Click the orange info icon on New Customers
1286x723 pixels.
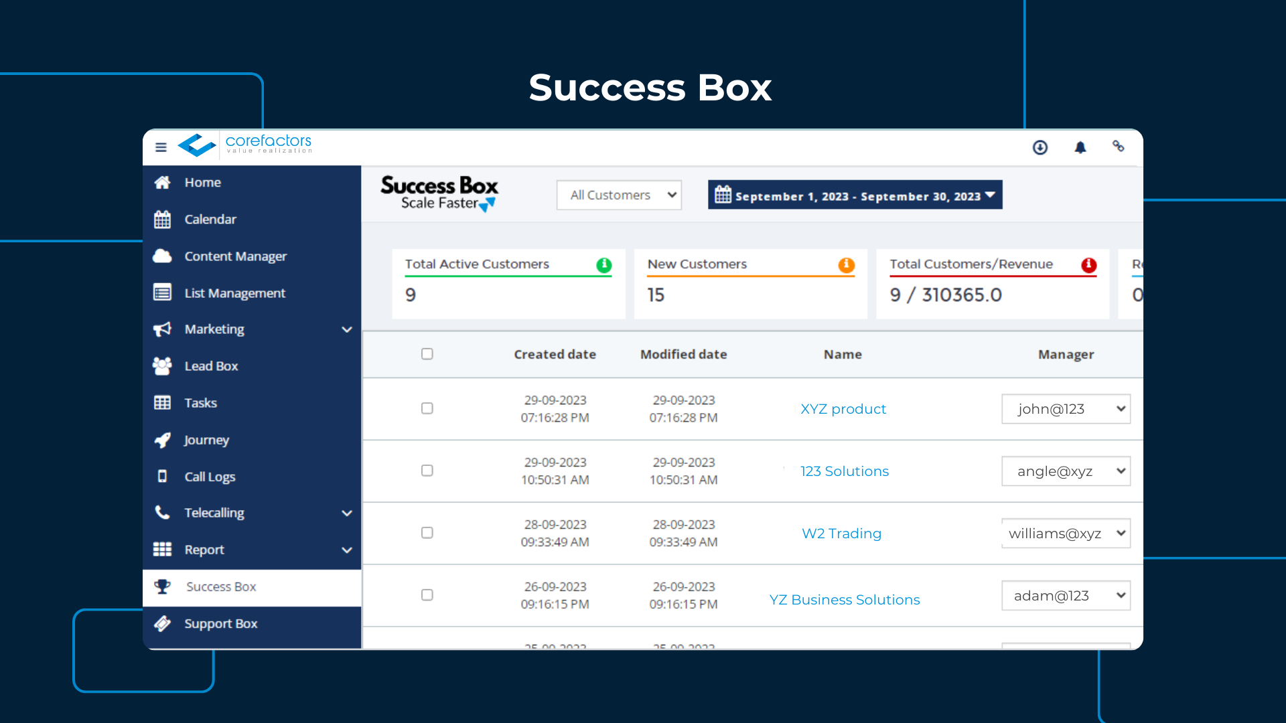pos(846,265)
